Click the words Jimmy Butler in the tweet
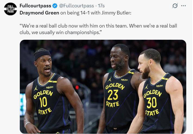 coord(116,13)
